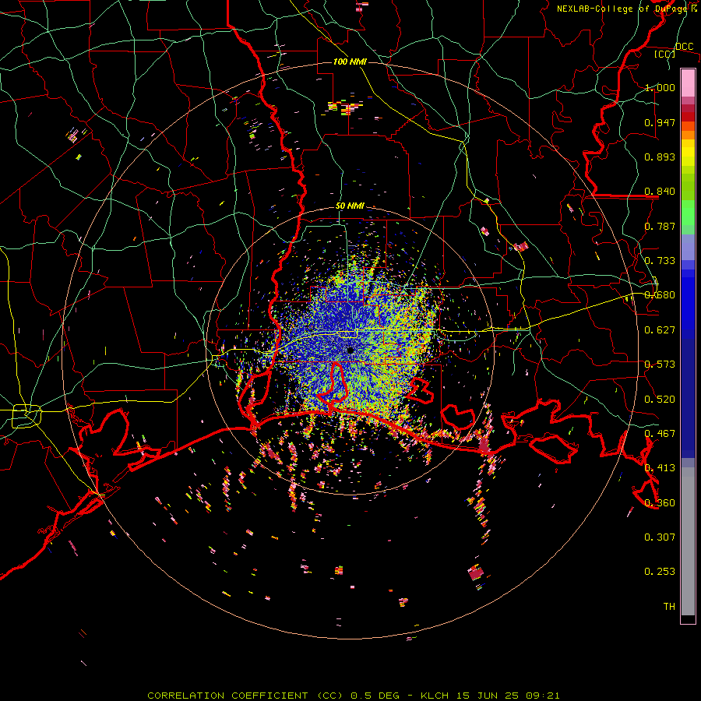
Task: Select the 0.307 legend value
Action: click(x=660, y=537)
